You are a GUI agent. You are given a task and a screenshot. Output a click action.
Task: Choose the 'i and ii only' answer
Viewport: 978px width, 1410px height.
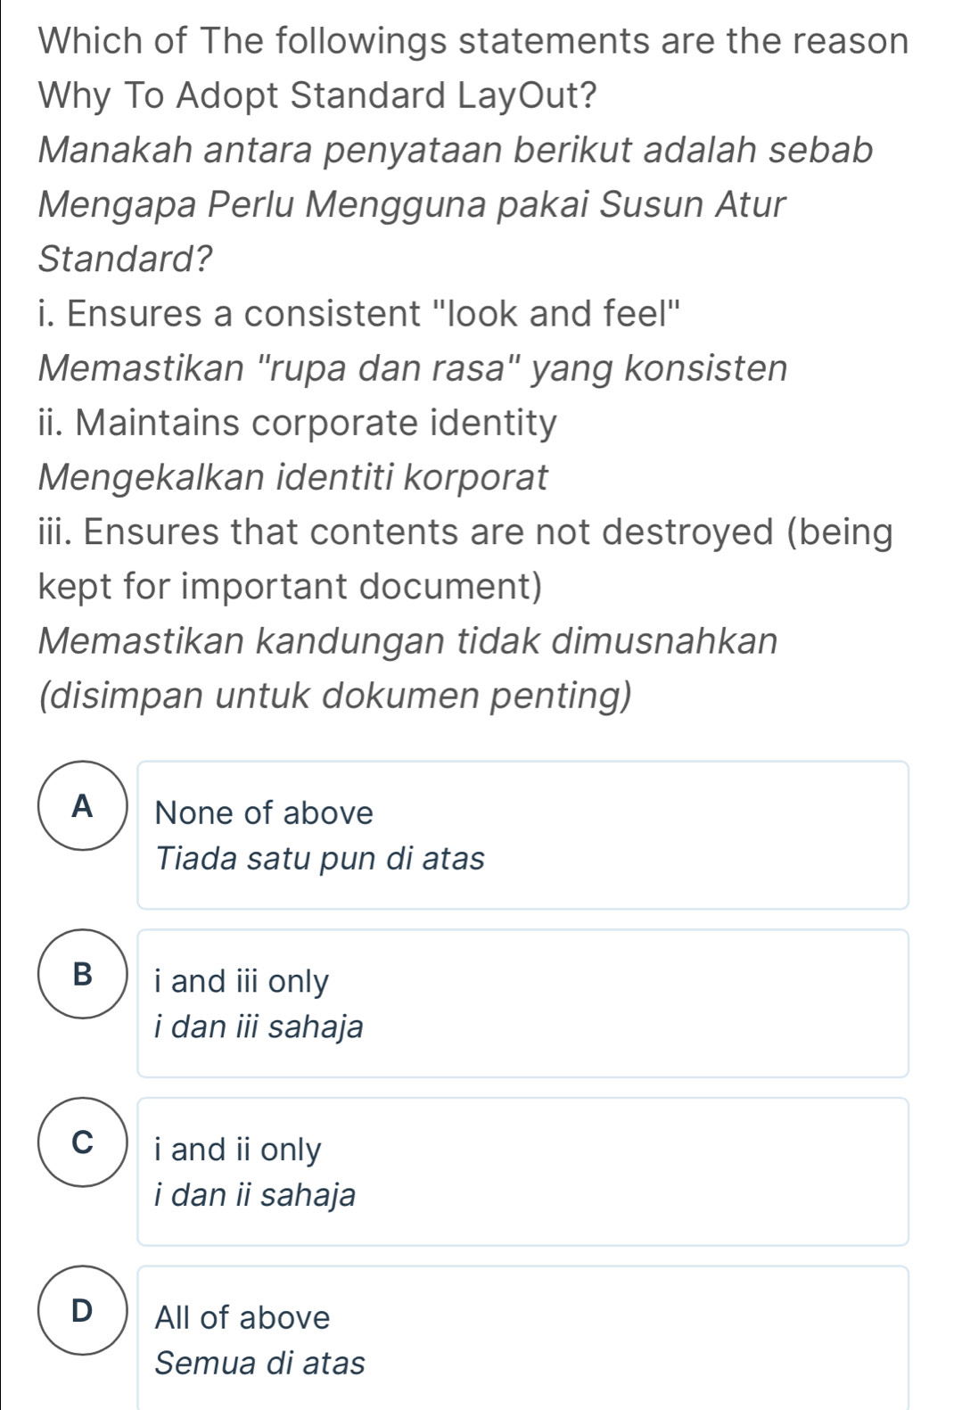[238, 1150]
